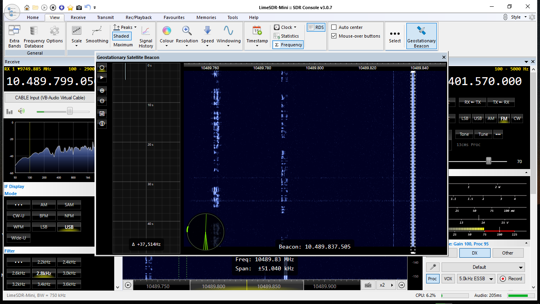Screen dimensions: 540x304
Task: Click the Favourites star icon in quick access toolbar
Action: (70, 8)
